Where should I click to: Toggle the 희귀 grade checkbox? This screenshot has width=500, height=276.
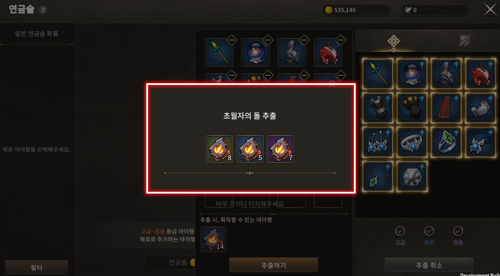click(429, 231)
